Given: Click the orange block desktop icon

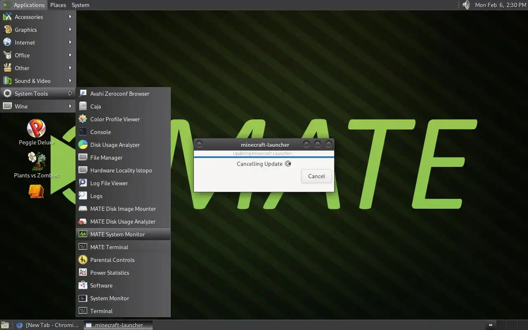Looking at the screenshot, I should point(36,191).
